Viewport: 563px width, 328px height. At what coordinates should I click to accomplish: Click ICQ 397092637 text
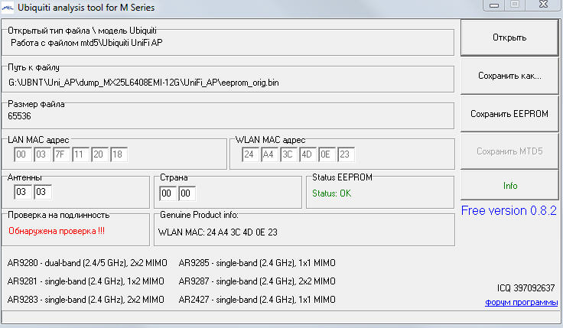point(526,288)
